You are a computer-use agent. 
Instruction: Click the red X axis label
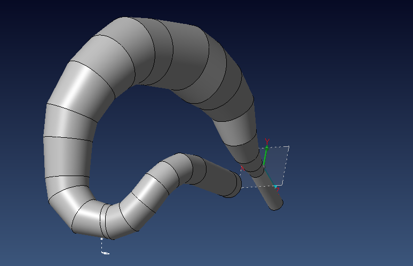[x=242, y=167]
